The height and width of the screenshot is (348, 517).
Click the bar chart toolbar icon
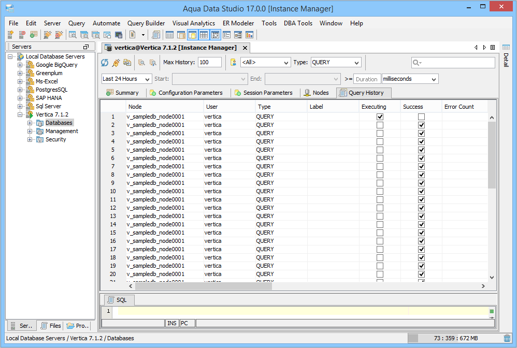point(250,35)
